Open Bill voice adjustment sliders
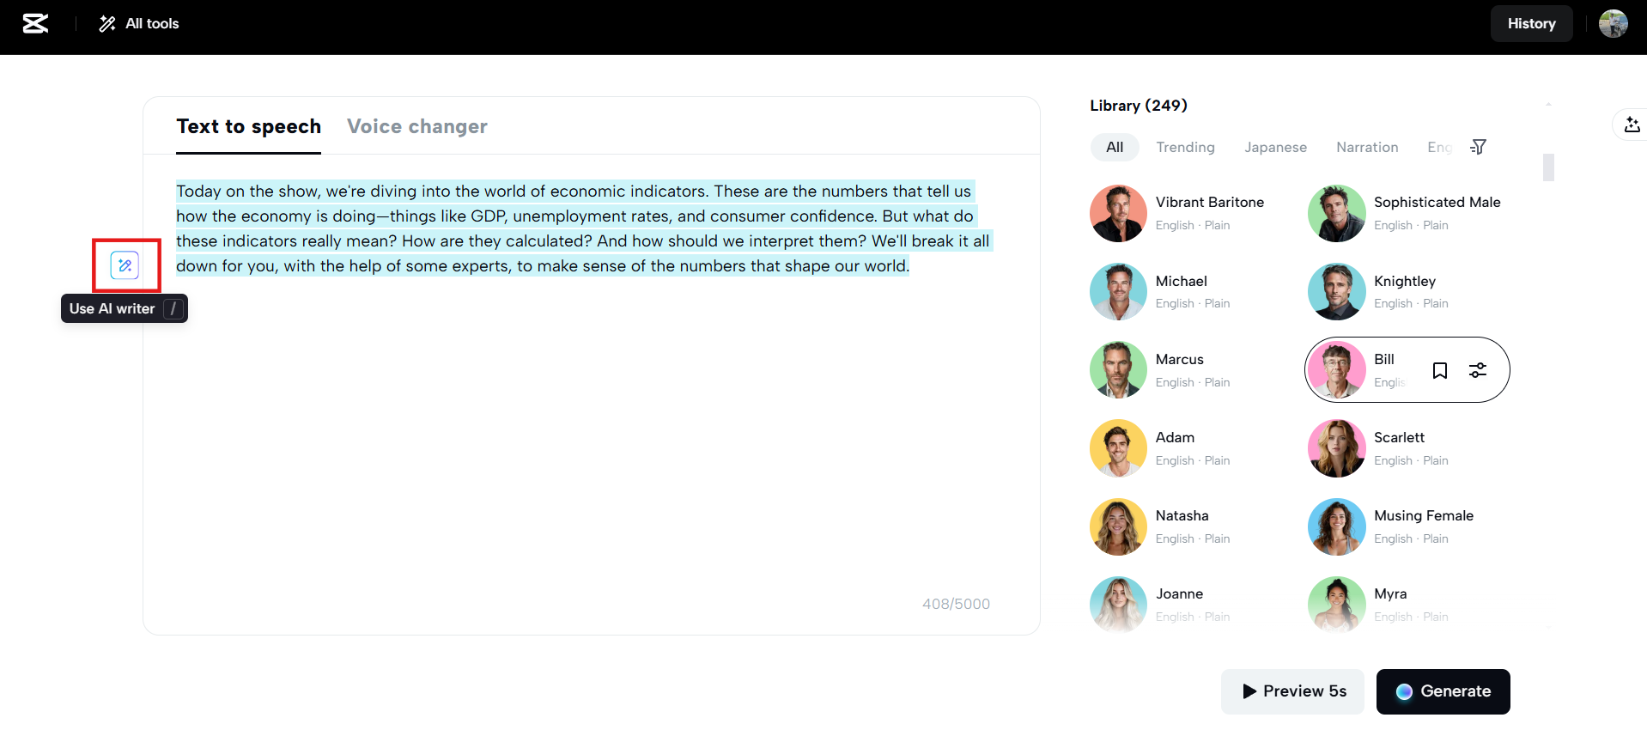 click(x=1478, y=370)
